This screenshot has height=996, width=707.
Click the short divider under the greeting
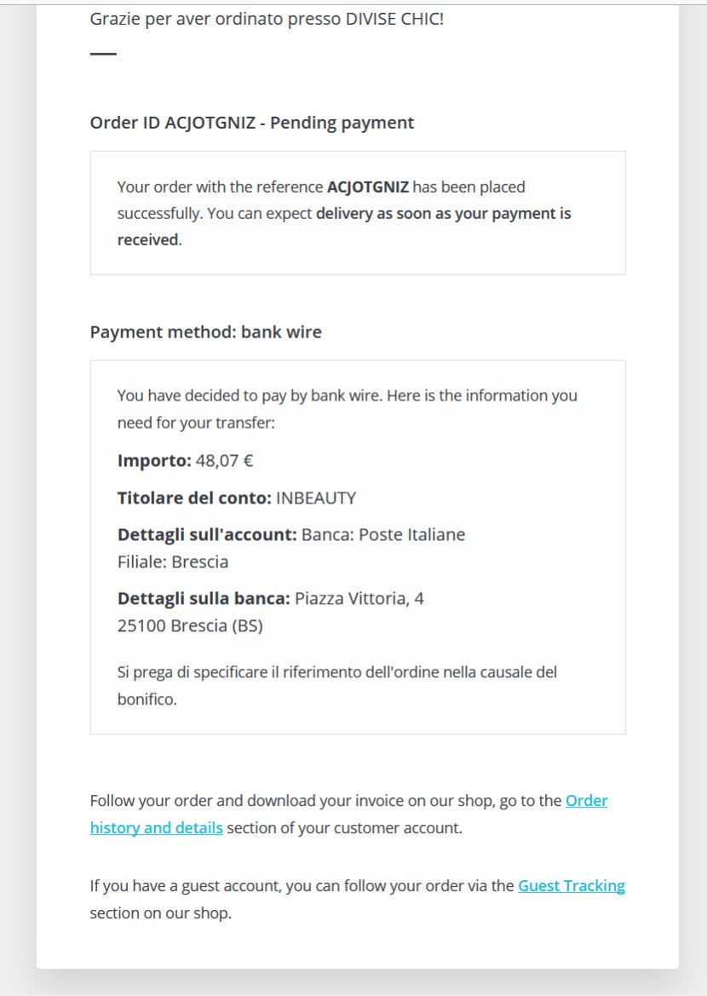coord(103,54)
